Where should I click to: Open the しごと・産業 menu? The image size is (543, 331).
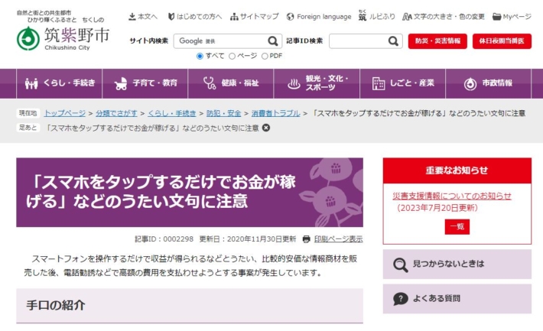pos(403,83)
